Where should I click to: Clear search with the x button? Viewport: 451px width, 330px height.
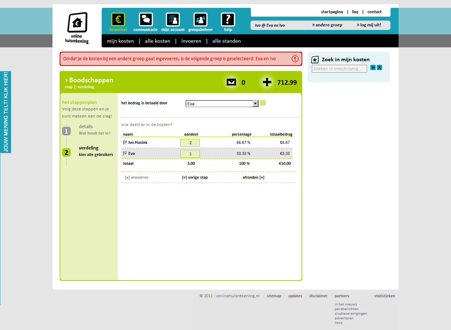pyautogui.click(x=379, y=68)
